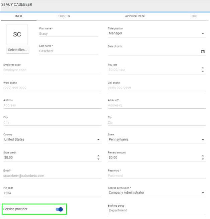Click the SC avatar thumbnail

(17, 34)
